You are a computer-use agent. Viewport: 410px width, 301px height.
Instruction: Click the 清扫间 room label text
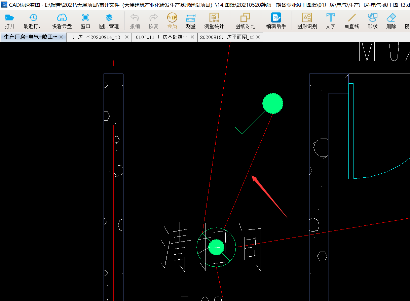pos(211,247)
